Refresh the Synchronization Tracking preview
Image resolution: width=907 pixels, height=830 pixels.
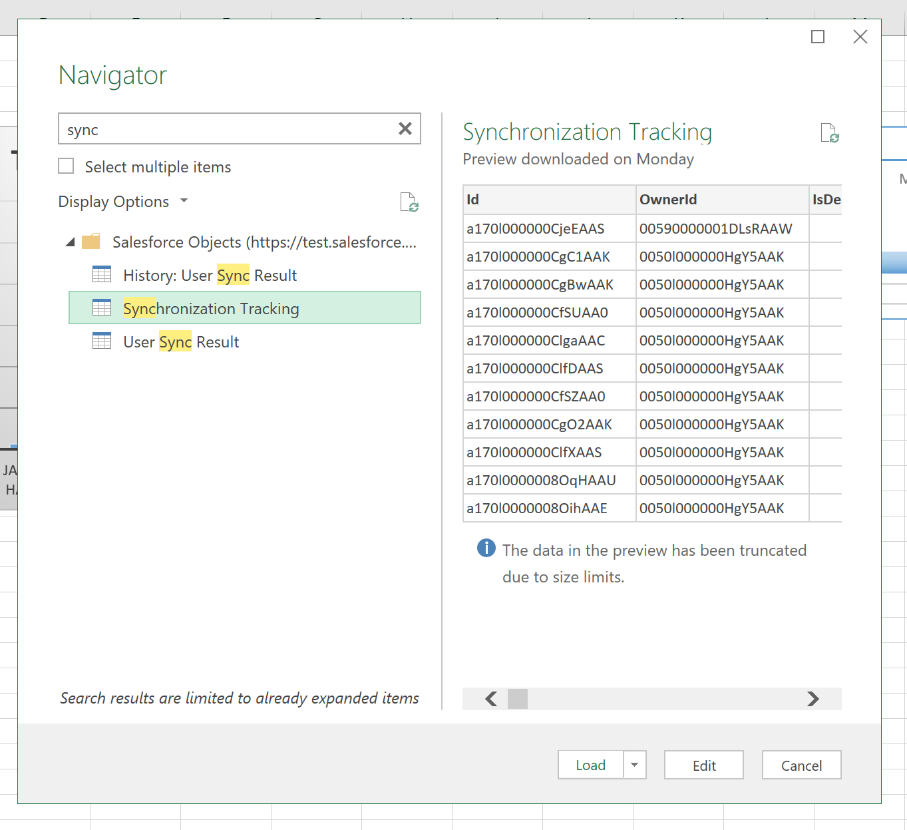tap(829, 132)
